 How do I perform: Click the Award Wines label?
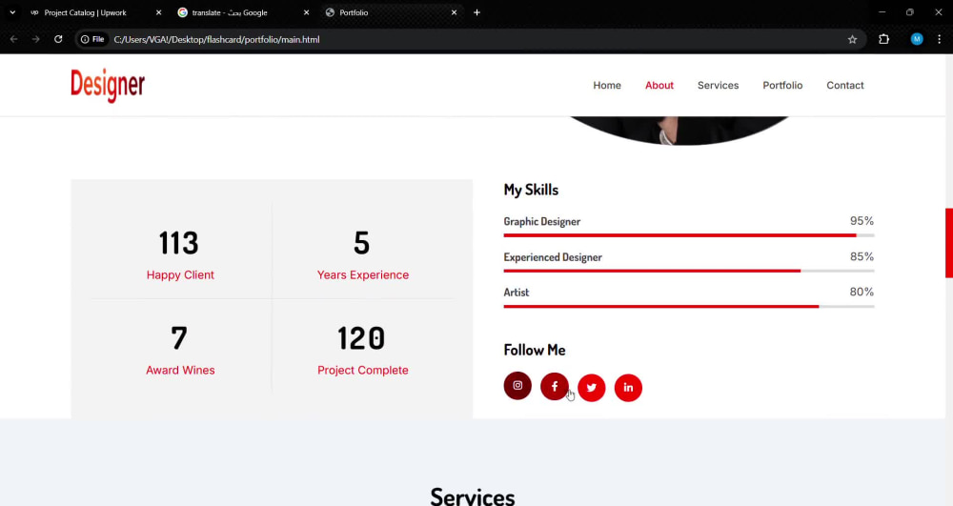pos(180,371)
